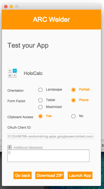The height and width of the screenshot is (189, 104).
Task: Click the ARC Welder header title
Action: tap(51, 19)
